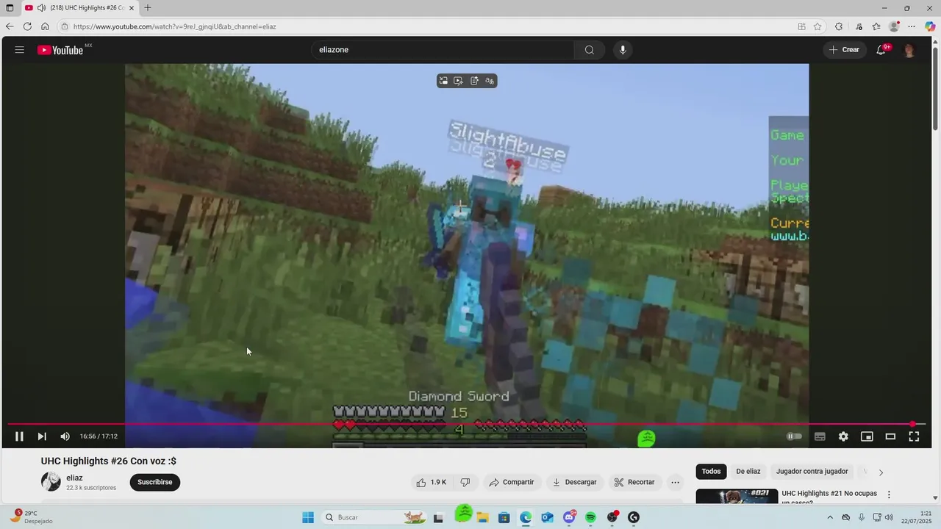The width and height of the screenshot is (941, 529).
Task: Open the YouTube account avatar menu
Action: pyautogui.click(x=909, y=50)
